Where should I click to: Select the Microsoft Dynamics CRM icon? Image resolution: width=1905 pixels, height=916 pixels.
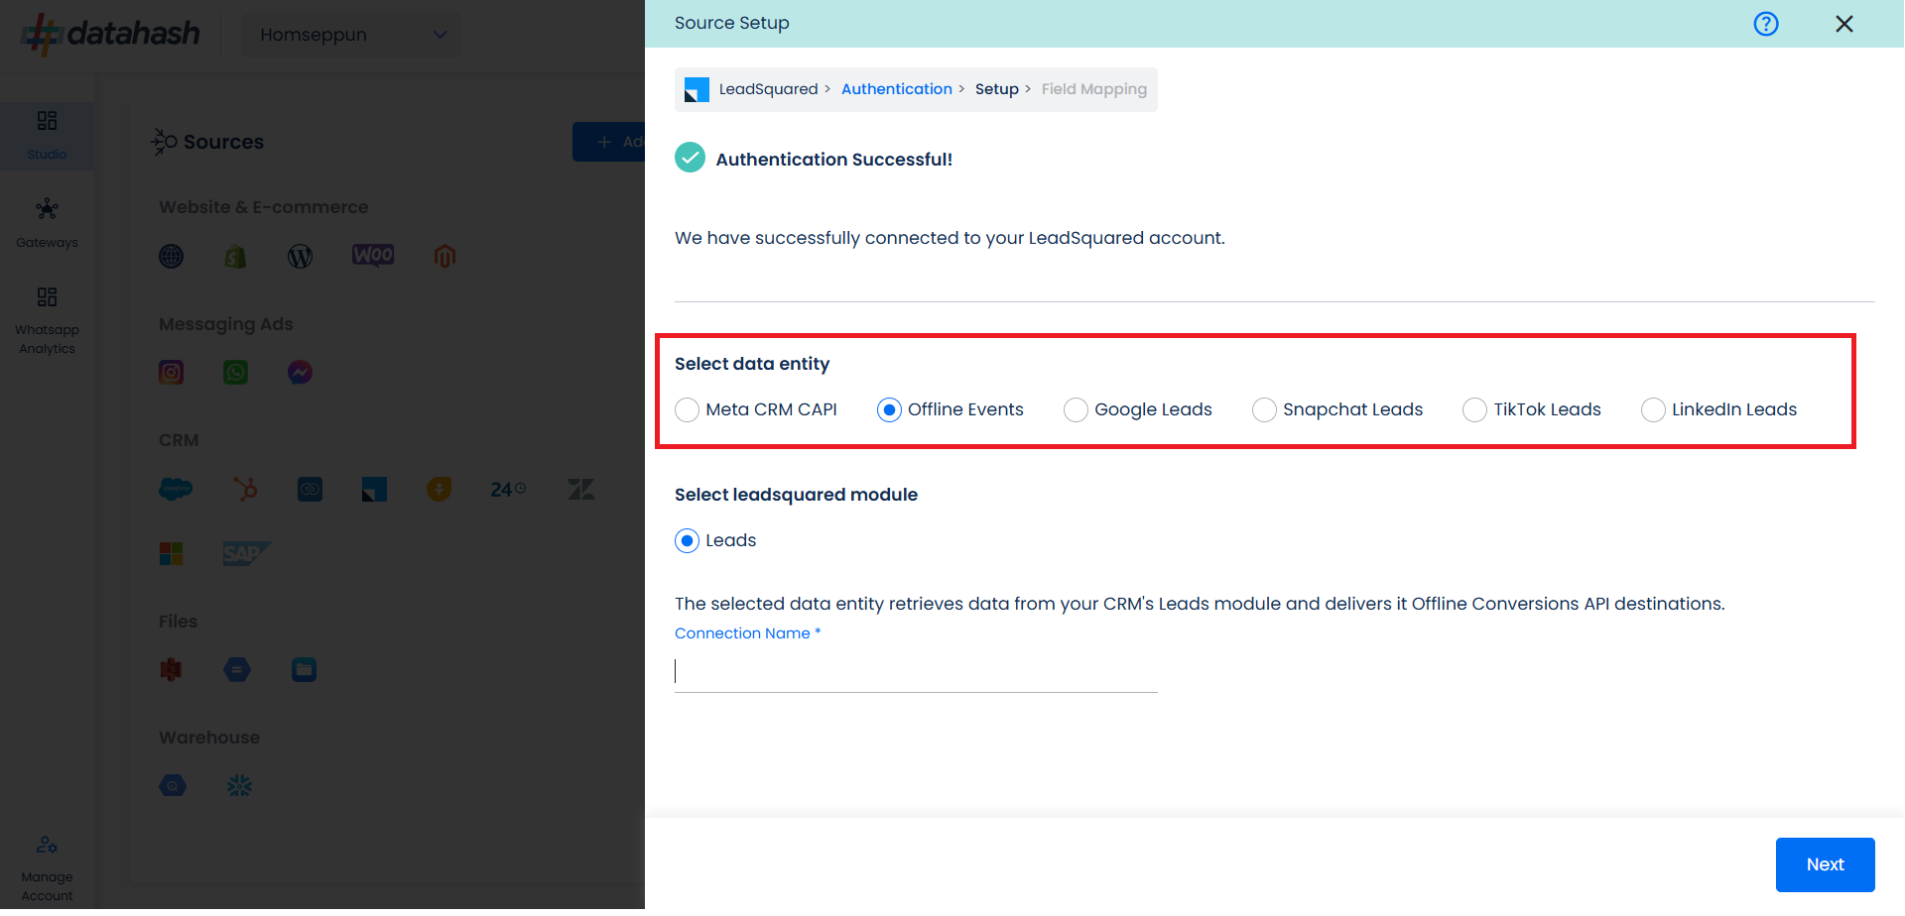coord(172,553)
